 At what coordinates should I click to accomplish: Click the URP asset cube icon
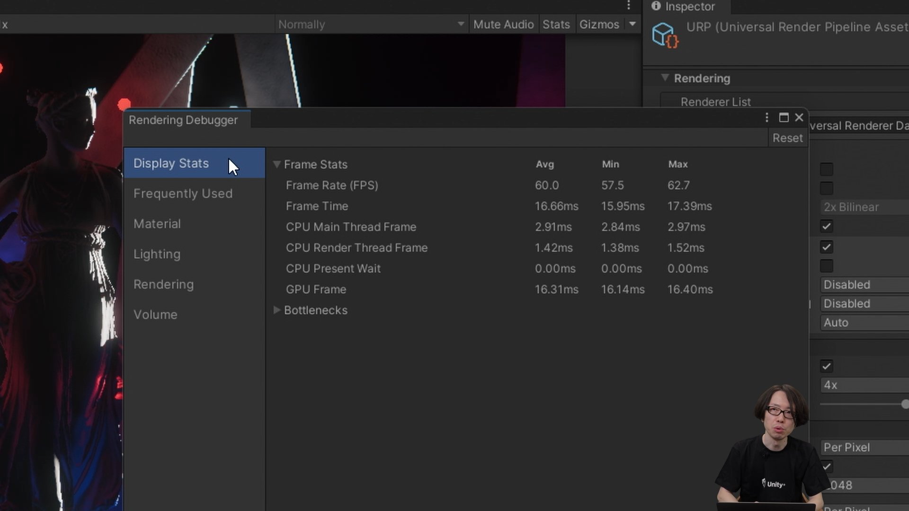coord(665,35)
